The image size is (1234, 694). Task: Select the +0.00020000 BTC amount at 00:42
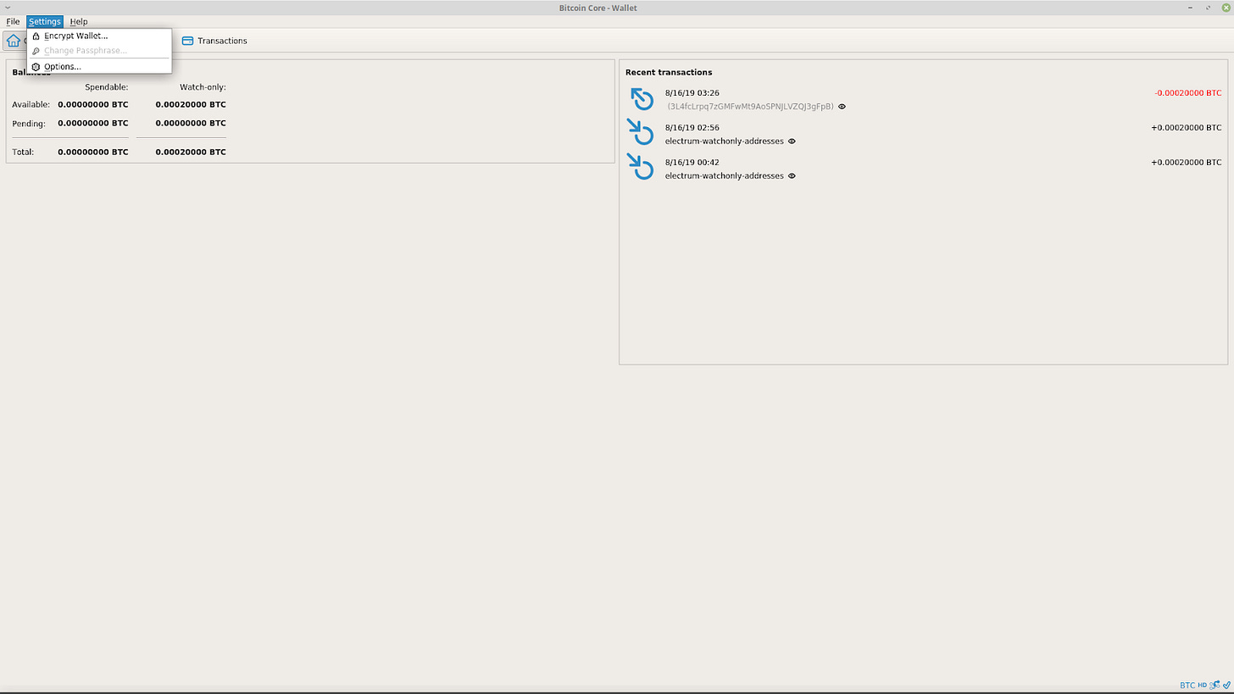click(1187, 163)
